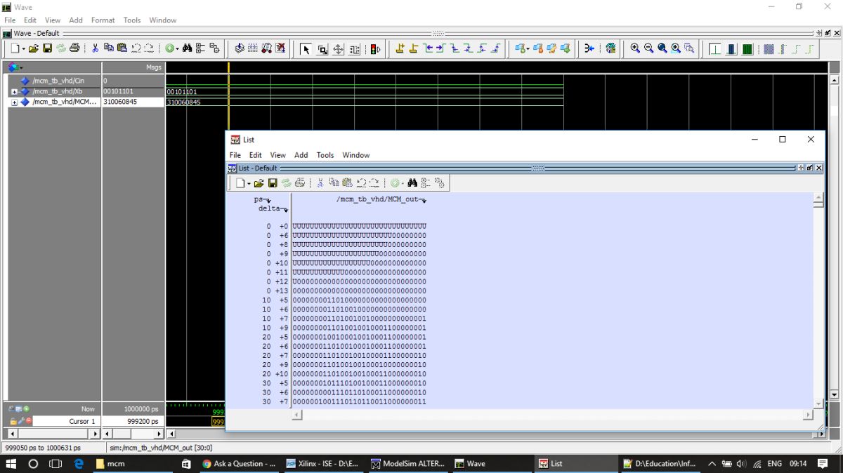Click the Reload refresh icon in Wave toolbar

[x=60, y=48]
